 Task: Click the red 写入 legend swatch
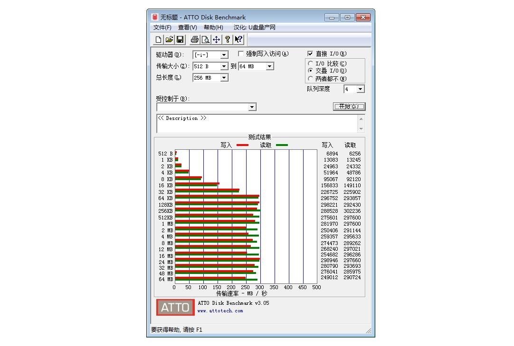point(243,145)
